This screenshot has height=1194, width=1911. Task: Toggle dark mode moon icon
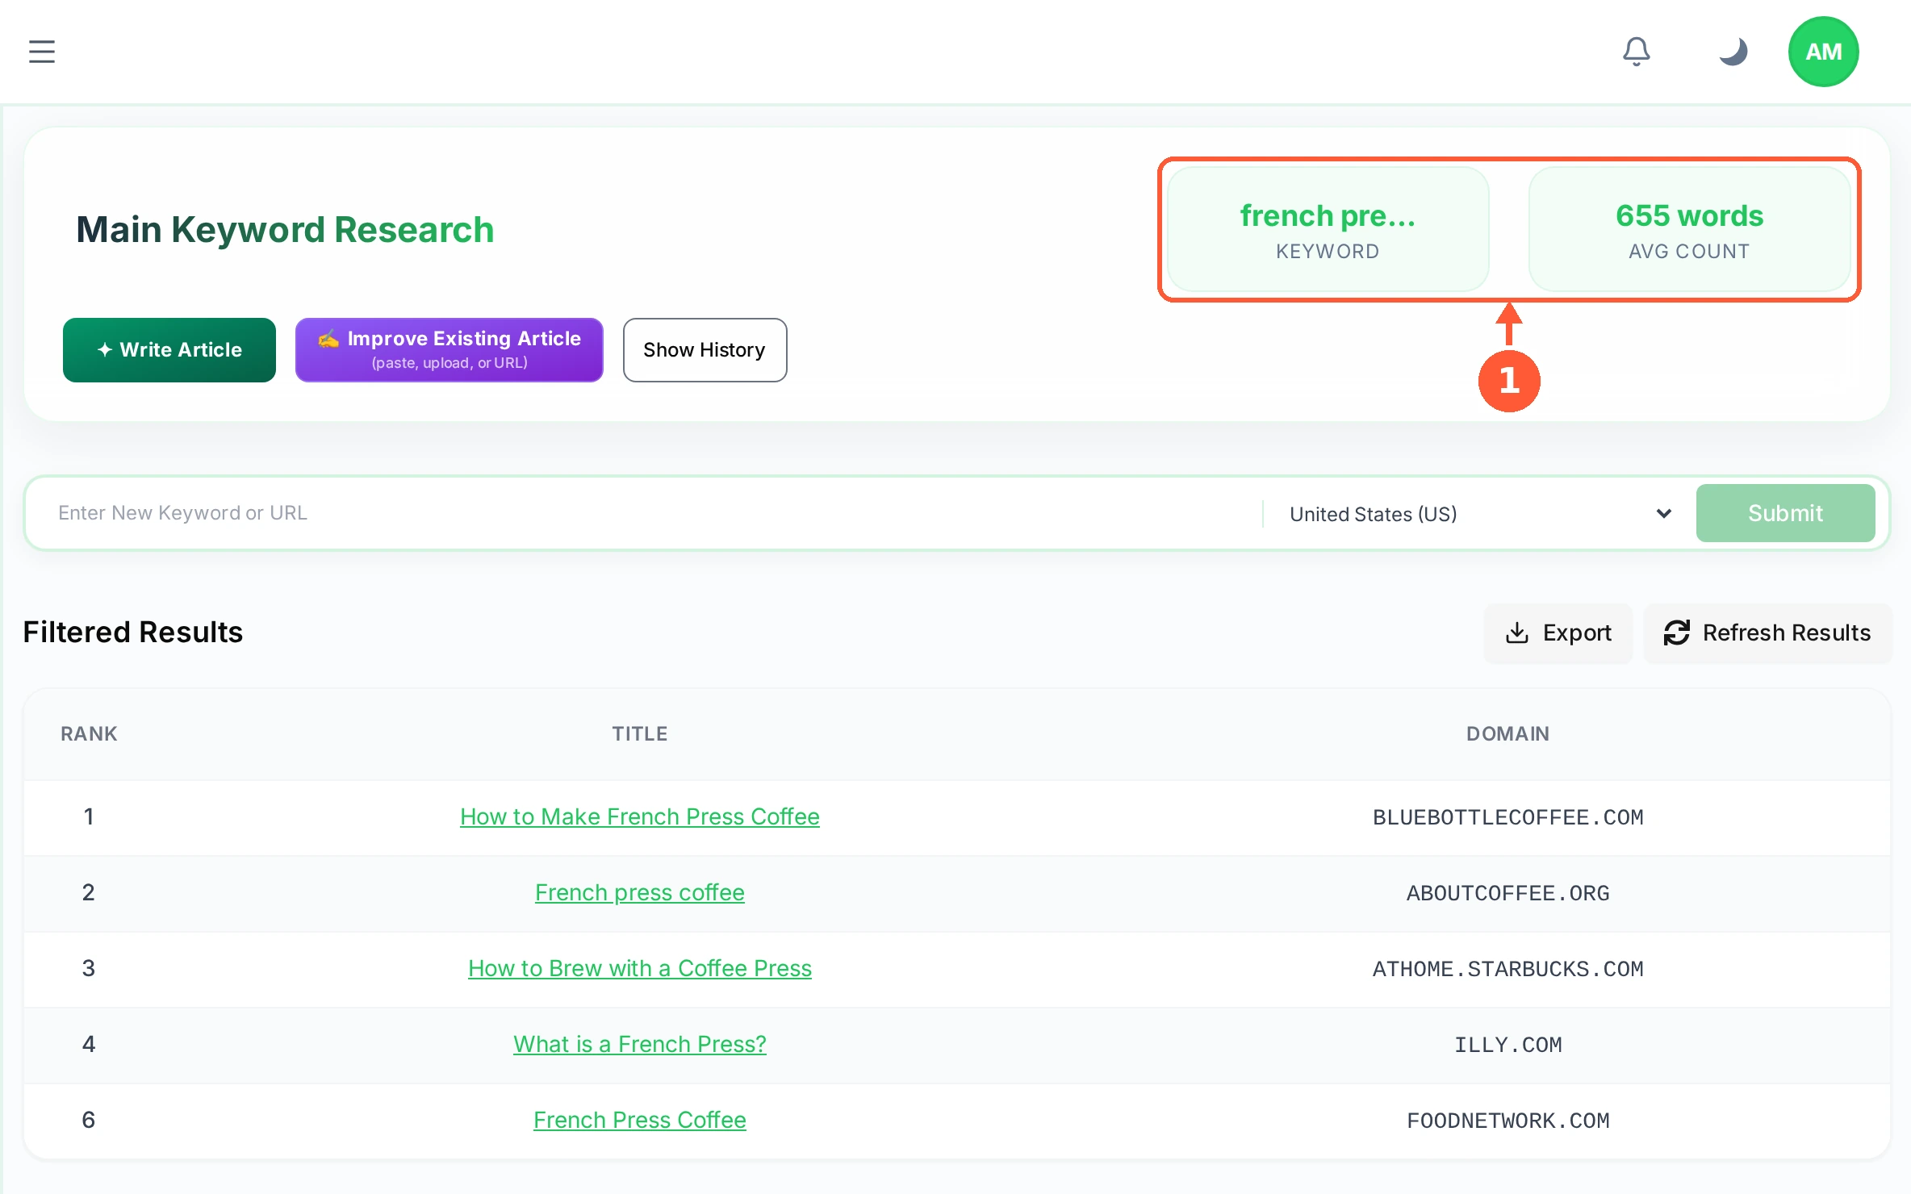tap(1733, 52)
